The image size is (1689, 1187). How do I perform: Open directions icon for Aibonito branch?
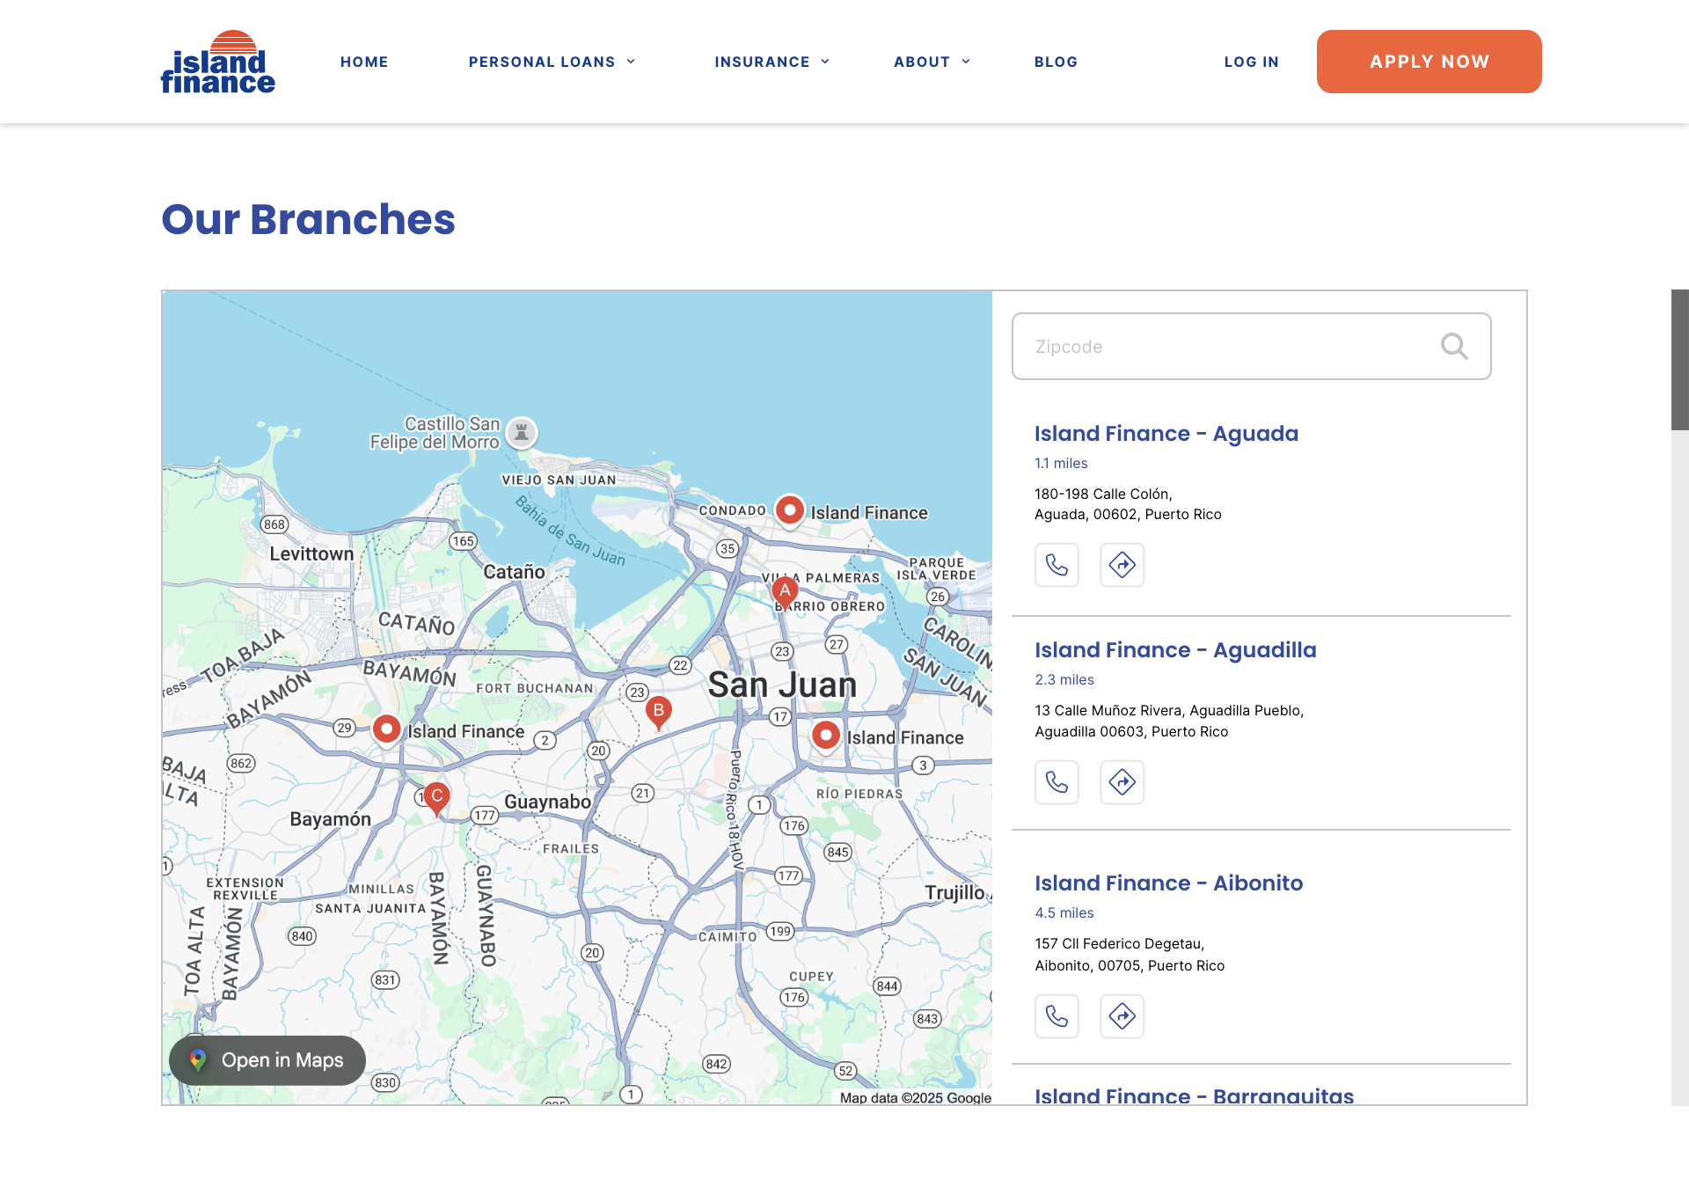pos(1122,1016)
